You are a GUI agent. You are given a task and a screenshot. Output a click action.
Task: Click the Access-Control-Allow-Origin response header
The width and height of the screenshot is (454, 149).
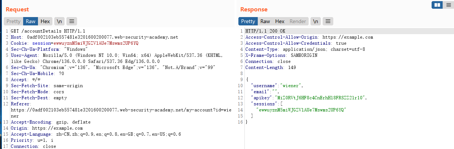tap(309, 37)
